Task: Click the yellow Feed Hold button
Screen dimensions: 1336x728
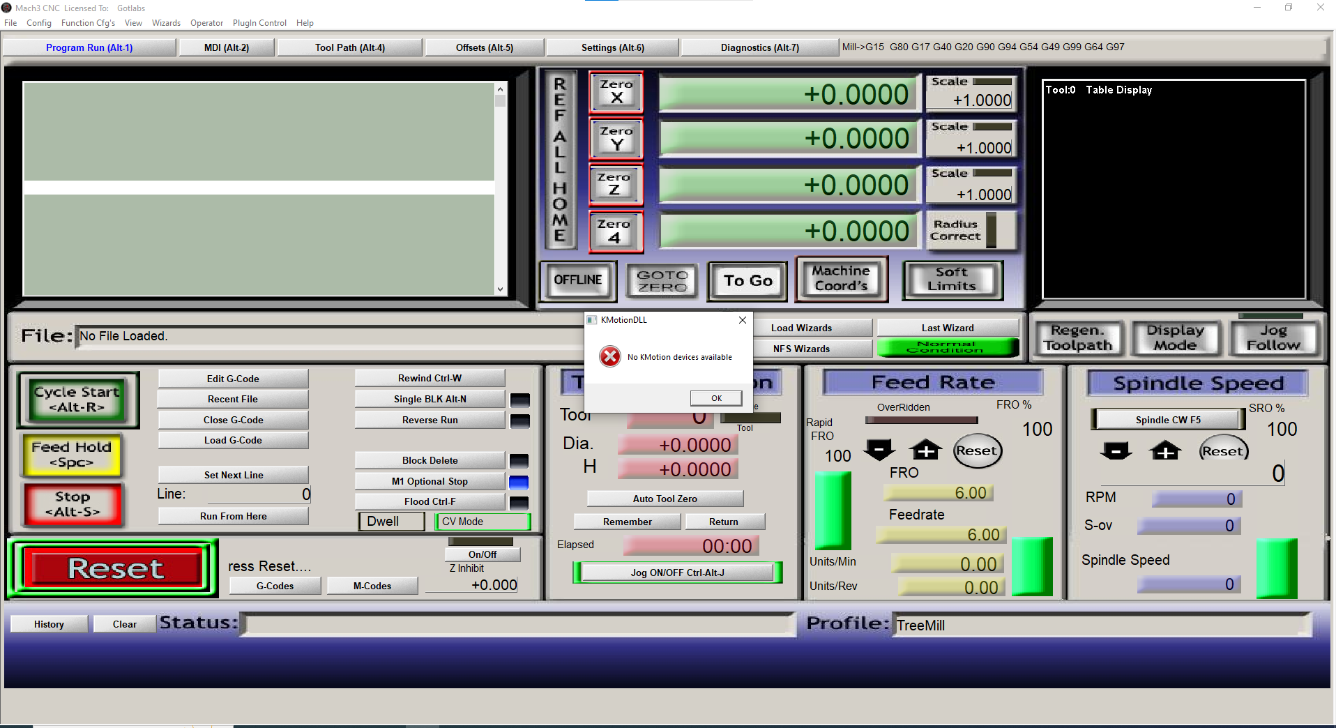Action: [72, 455]
